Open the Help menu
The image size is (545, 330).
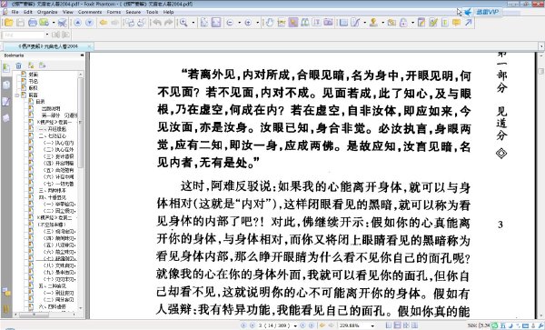coord(168,12)
